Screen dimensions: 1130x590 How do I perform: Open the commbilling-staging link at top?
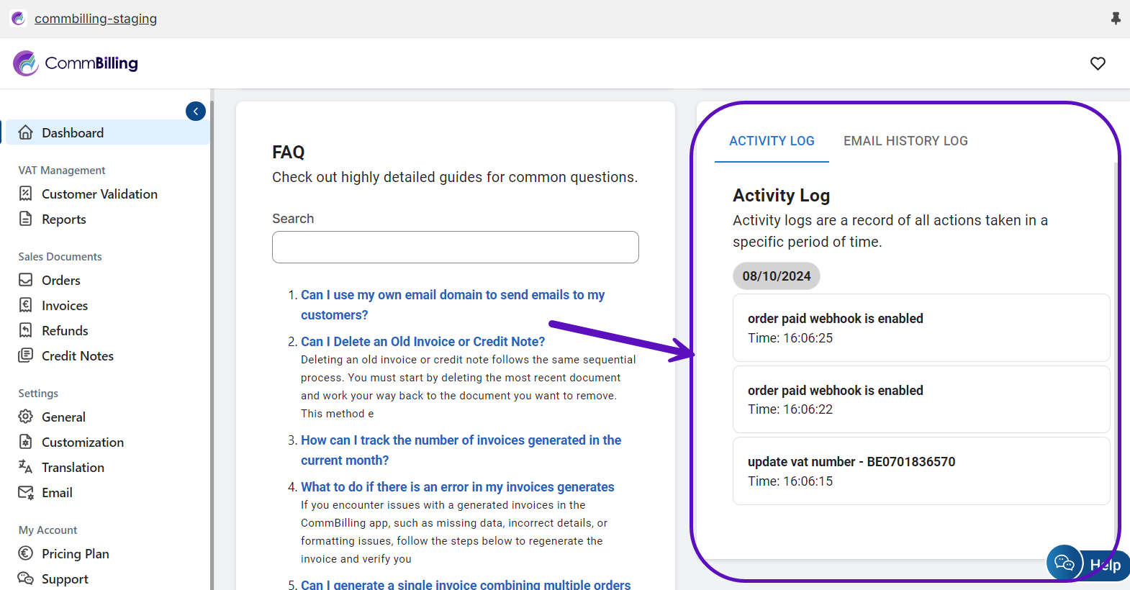pos(96,19)
